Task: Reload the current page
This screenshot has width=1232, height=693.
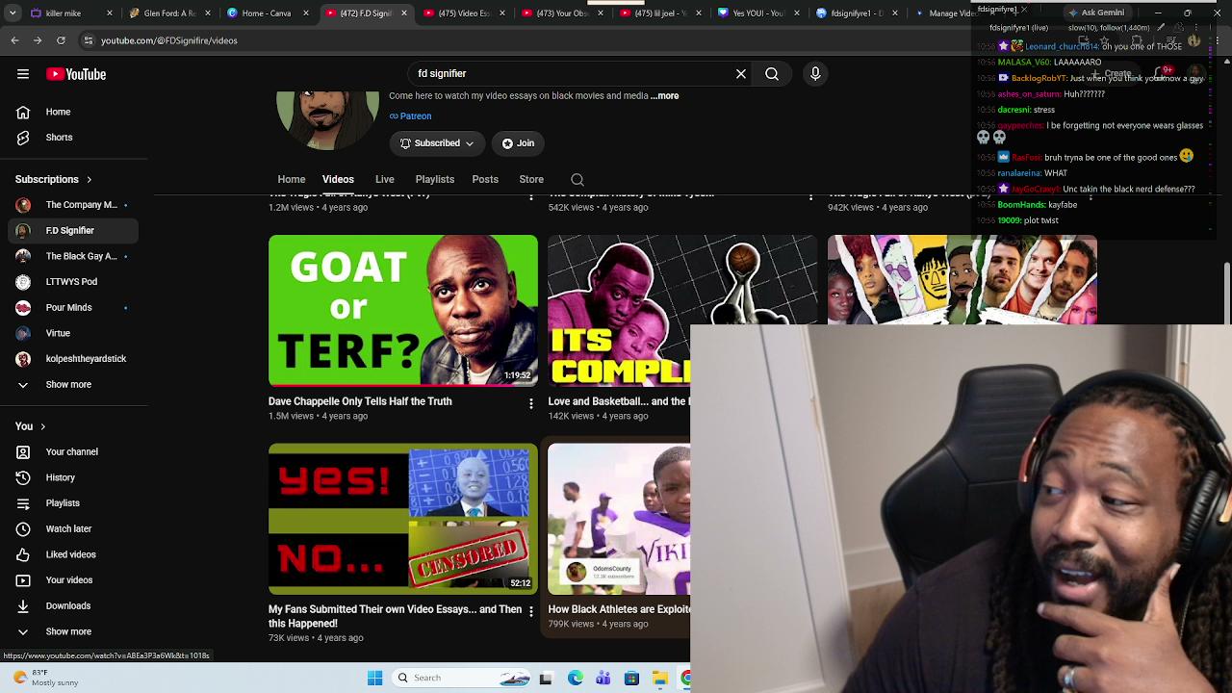Action: [61, 42]
